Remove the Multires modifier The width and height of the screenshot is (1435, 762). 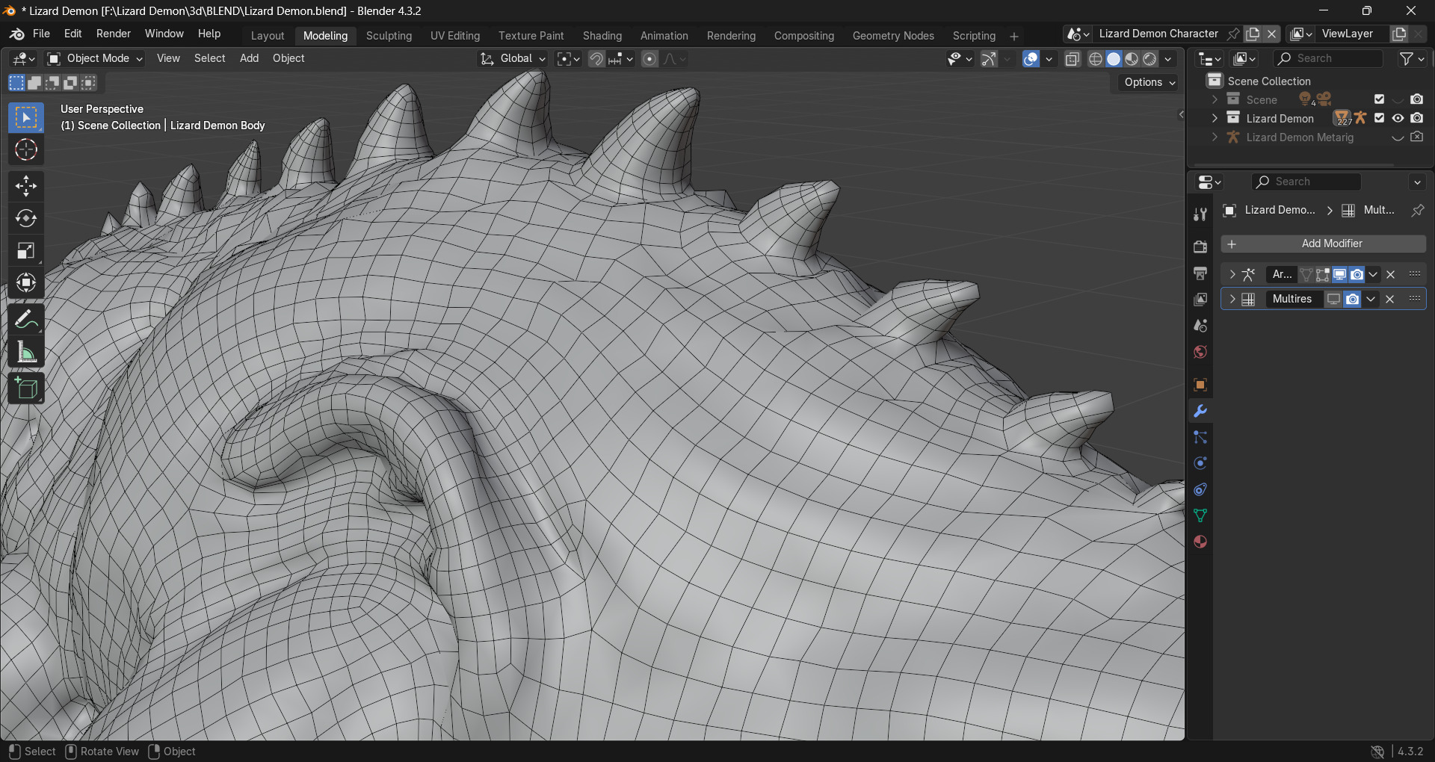point(1389,299)
